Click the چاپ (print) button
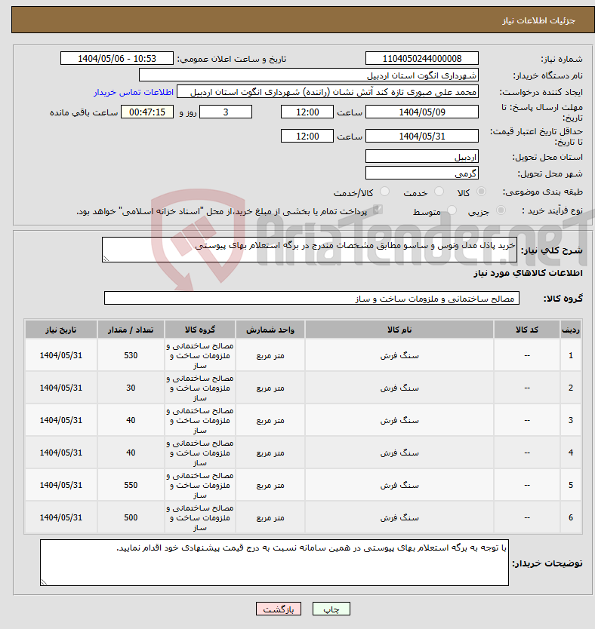 point(331,609)
